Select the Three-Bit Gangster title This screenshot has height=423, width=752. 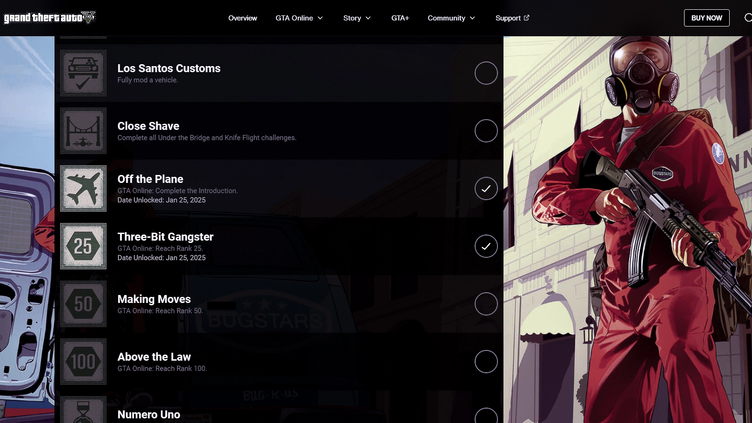tap(165, 237)
